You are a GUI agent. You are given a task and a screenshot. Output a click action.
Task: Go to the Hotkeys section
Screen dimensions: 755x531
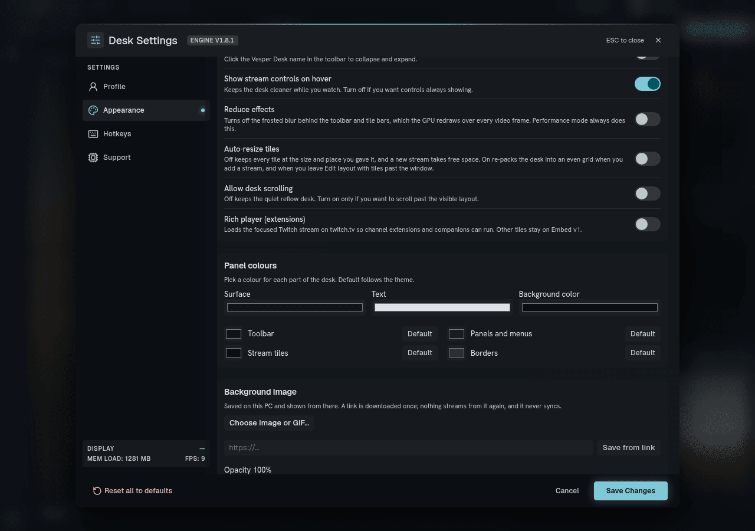coord(146,134)
